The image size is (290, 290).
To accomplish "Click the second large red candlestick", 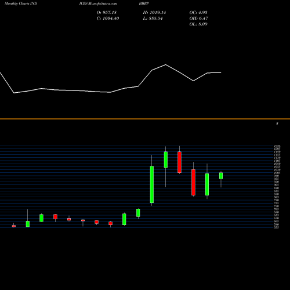I will (x=193, y=182).
